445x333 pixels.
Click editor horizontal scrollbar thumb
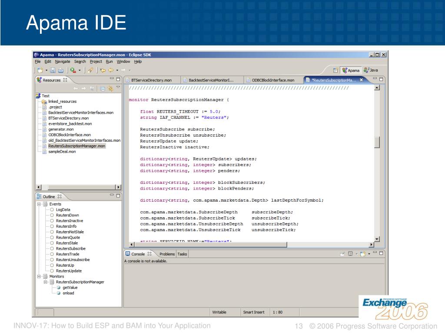point(210,245)
